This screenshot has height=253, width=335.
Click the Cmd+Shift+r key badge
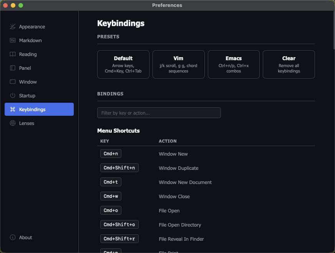pyautogui.click(x=119, y=239)
